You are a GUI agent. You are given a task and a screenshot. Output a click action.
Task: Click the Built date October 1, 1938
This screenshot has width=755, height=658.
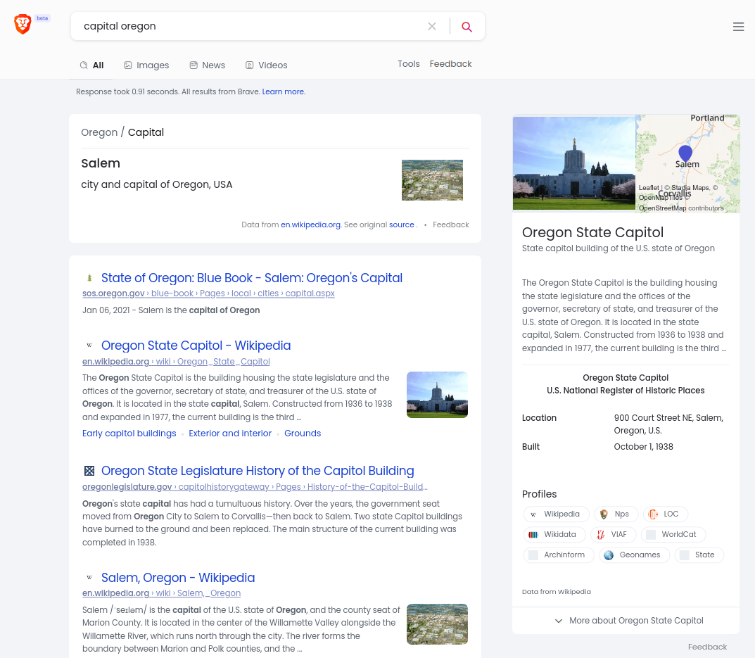point(643,447)
